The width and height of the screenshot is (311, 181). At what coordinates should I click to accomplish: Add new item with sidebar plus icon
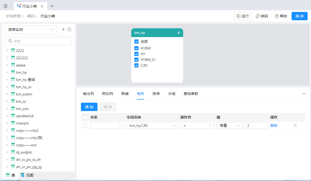coord(63,30)
